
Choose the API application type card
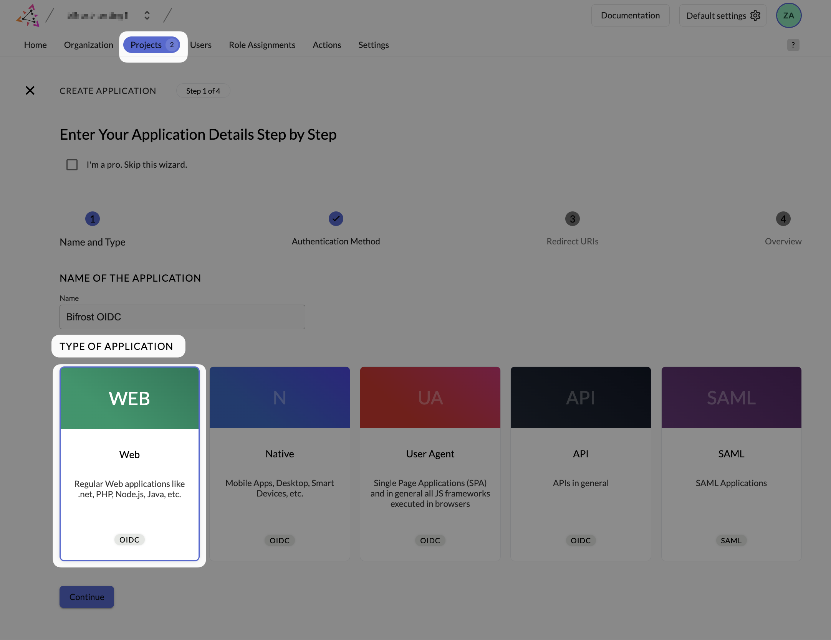(581, 464)
